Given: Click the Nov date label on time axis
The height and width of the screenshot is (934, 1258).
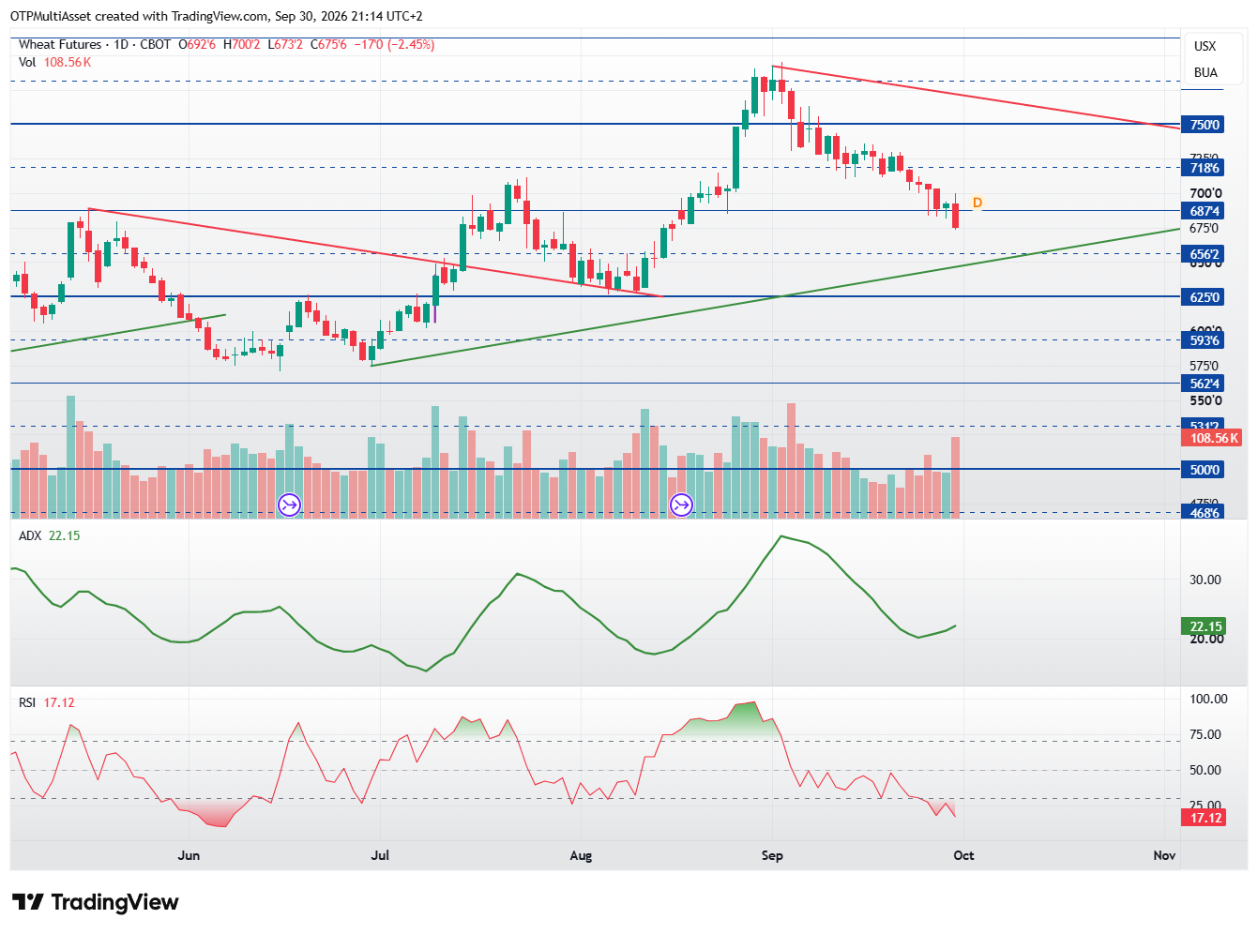Looking at the screenshot, I should (x=1164, y=855).
